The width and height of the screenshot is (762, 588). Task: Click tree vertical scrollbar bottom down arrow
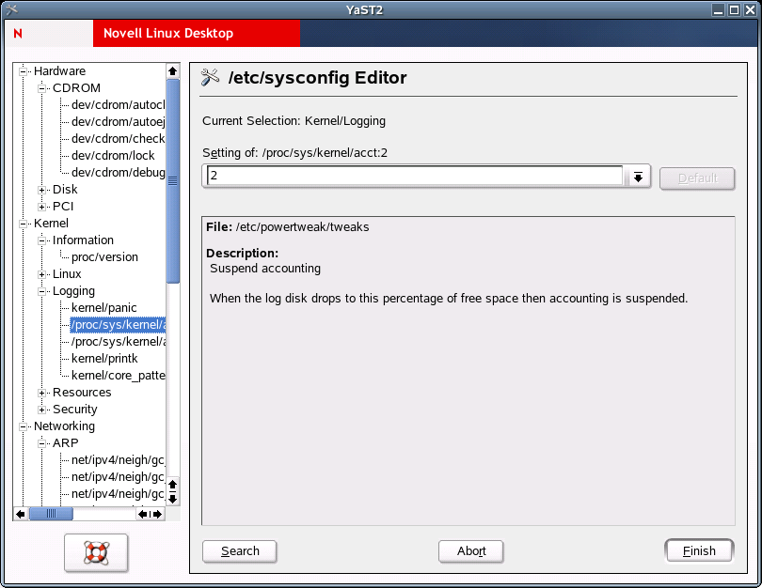[172, 499]
